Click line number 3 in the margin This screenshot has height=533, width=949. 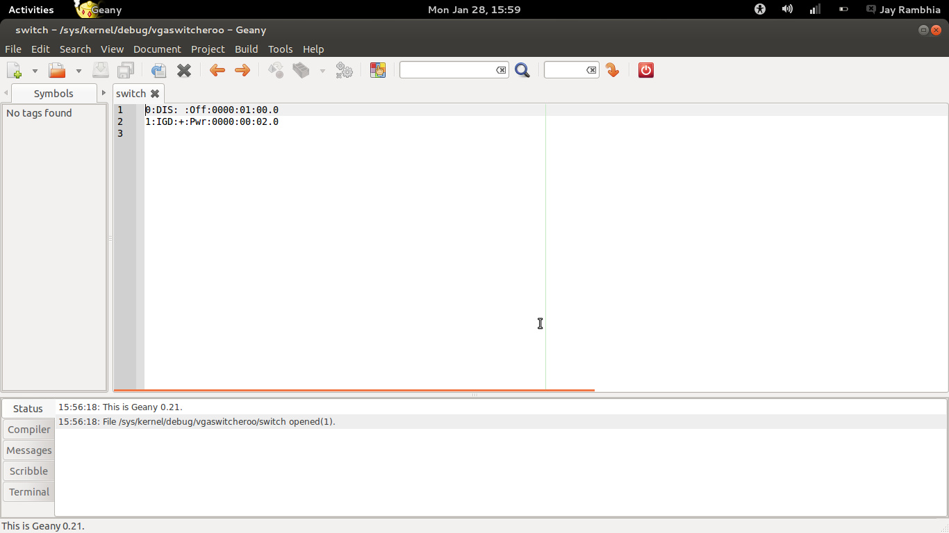click(x=120, y=133)
